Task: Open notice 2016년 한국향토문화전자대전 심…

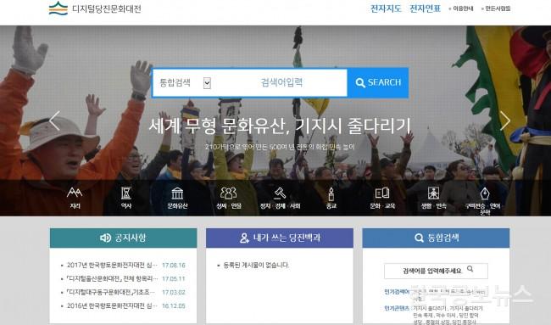Action: 112,305
